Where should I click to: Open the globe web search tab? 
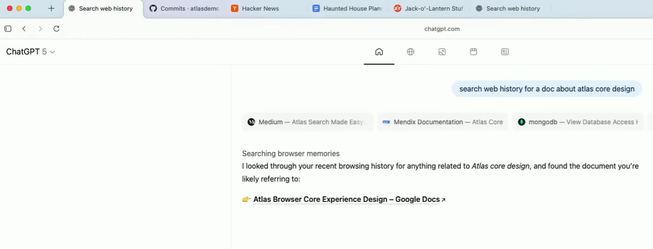(410, 52)
